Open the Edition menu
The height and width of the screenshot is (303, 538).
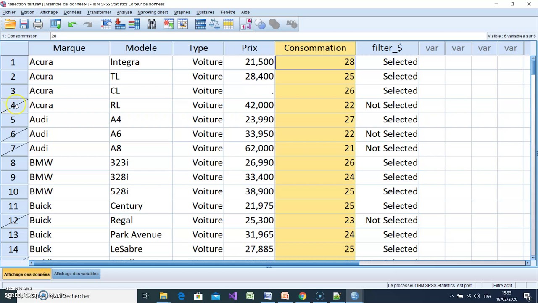28,12
